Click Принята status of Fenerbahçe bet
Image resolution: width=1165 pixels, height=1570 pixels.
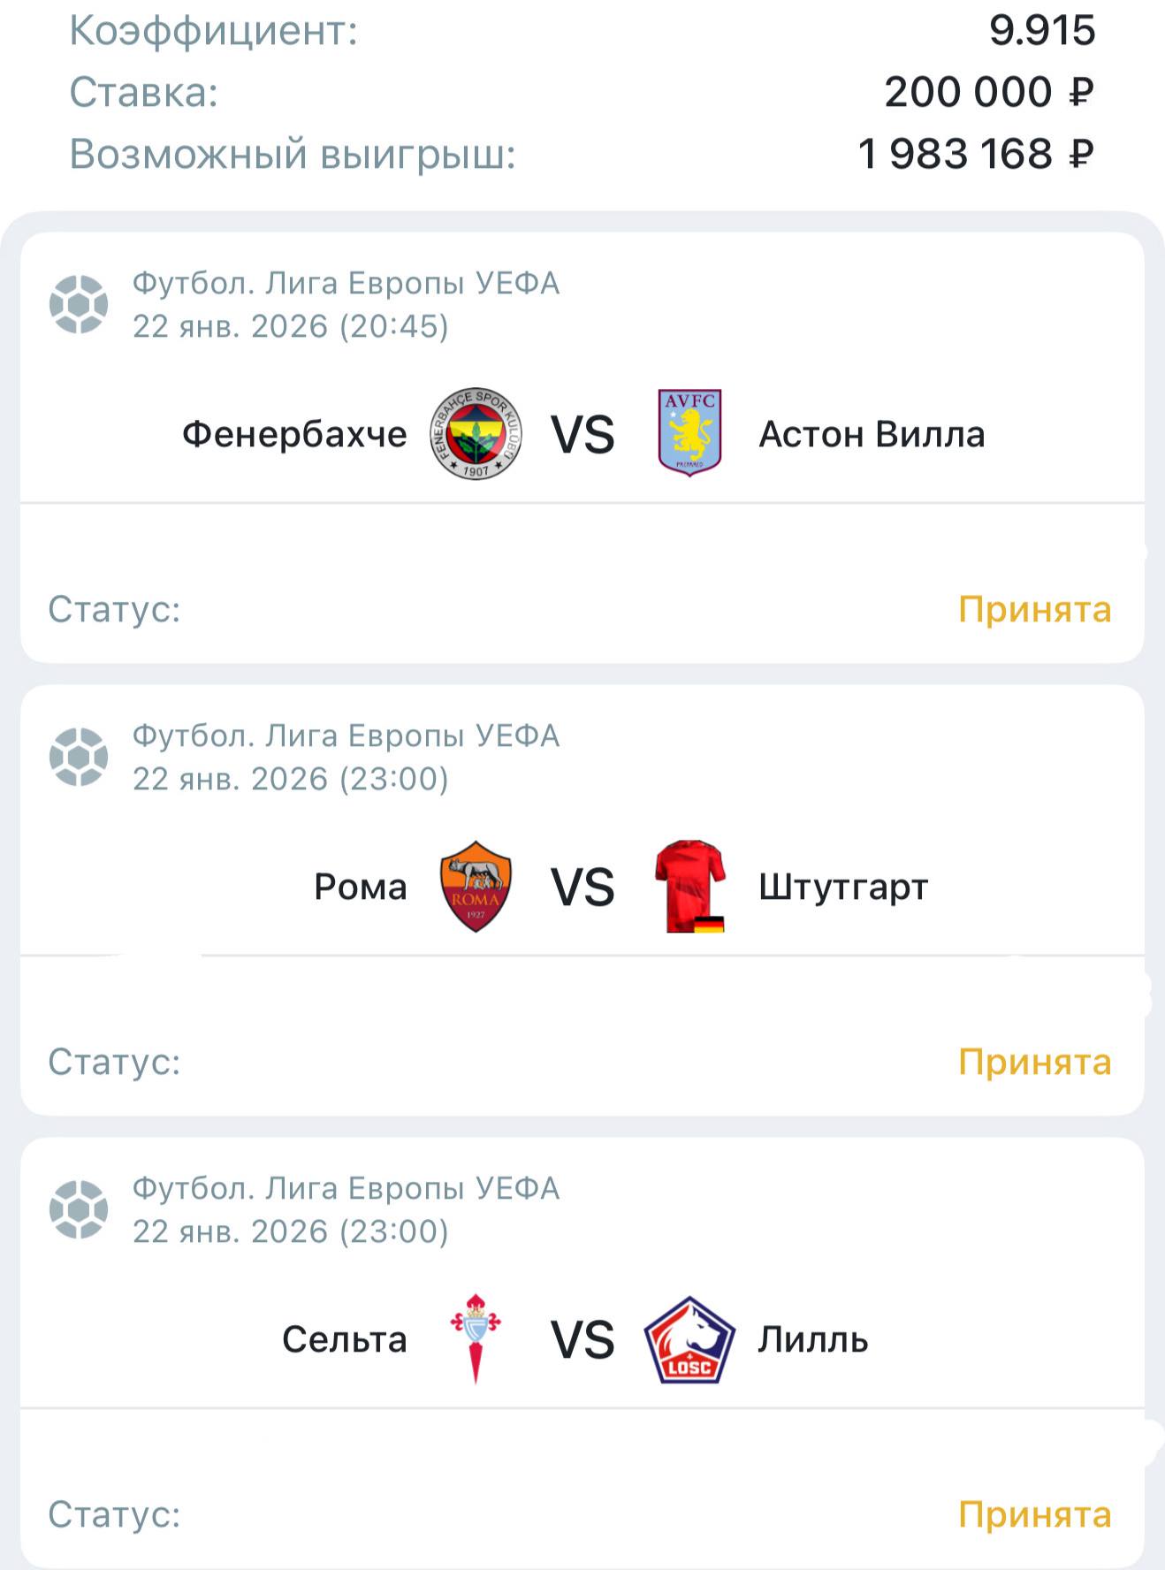(x=1034, y=609)
